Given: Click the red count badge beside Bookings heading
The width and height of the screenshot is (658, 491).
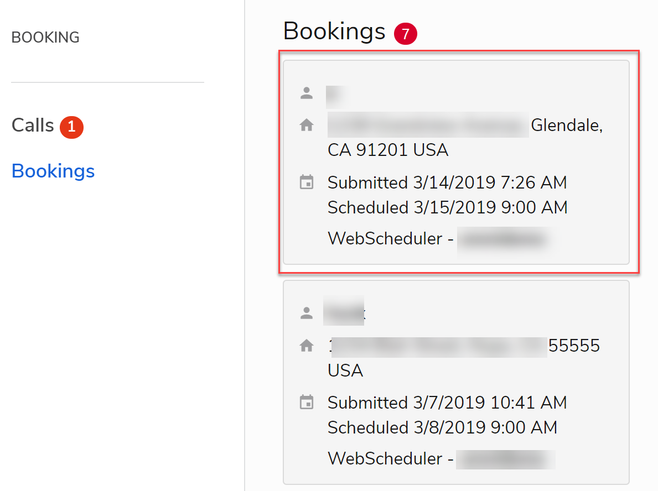Looking at the screenshot, I should tap(406, 34).
